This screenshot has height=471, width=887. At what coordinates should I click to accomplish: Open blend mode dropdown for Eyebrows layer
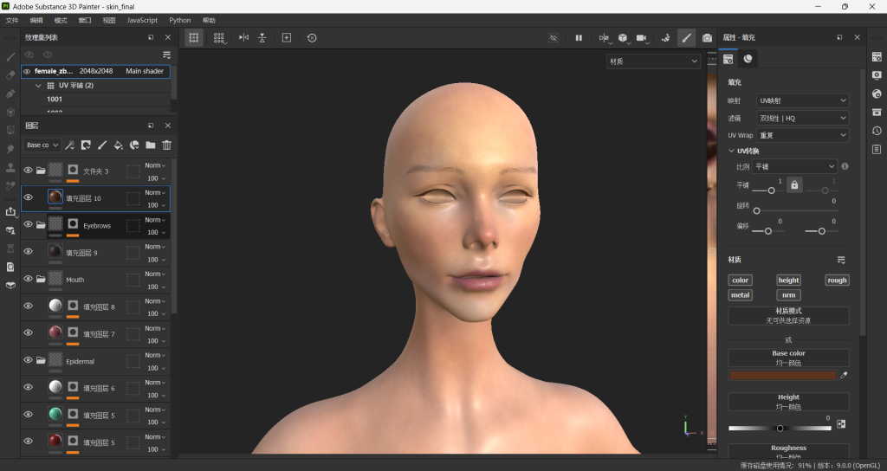tap(155, 220)
